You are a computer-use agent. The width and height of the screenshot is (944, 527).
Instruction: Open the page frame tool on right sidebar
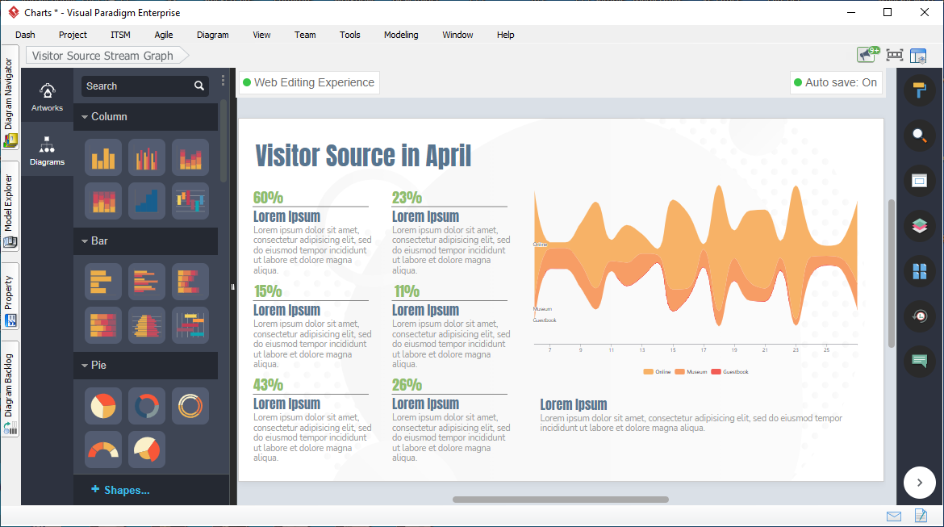[x=919, y=181]
